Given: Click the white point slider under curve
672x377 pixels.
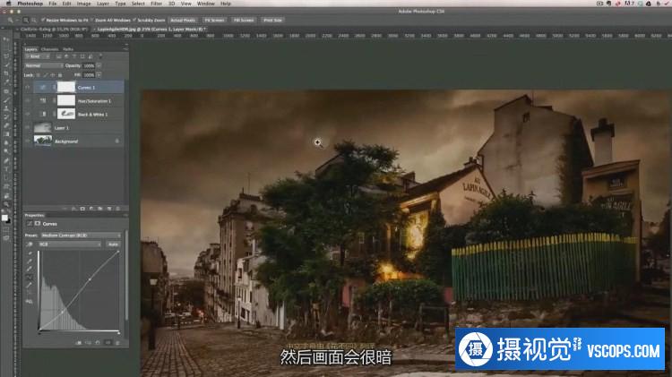Looking at the screenshot, I should click(x=118, y=333).
